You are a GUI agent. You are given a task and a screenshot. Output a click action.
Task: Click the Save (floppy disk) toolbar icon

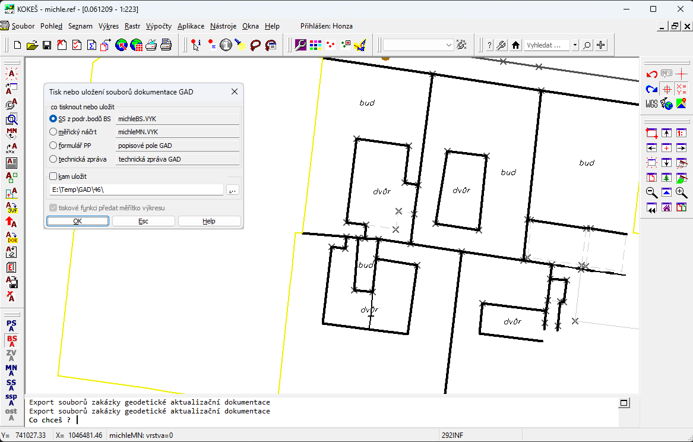click(46, 45)
